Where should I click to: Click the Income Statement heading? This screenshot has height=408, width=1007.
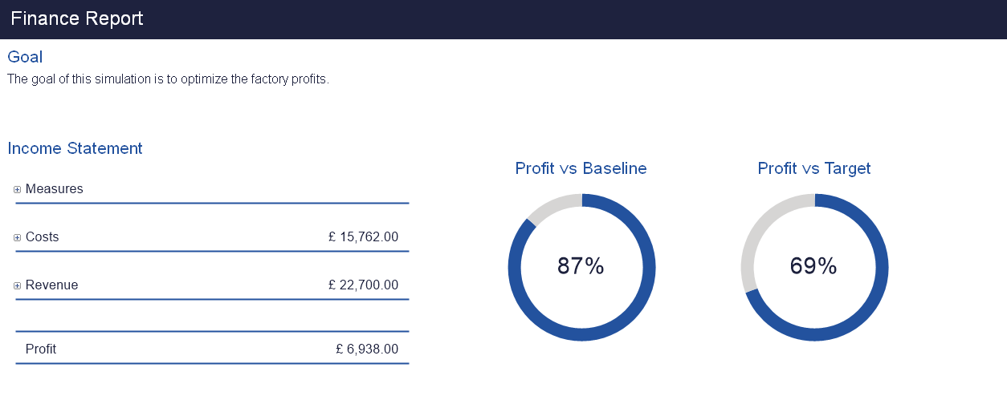(75, 148)
